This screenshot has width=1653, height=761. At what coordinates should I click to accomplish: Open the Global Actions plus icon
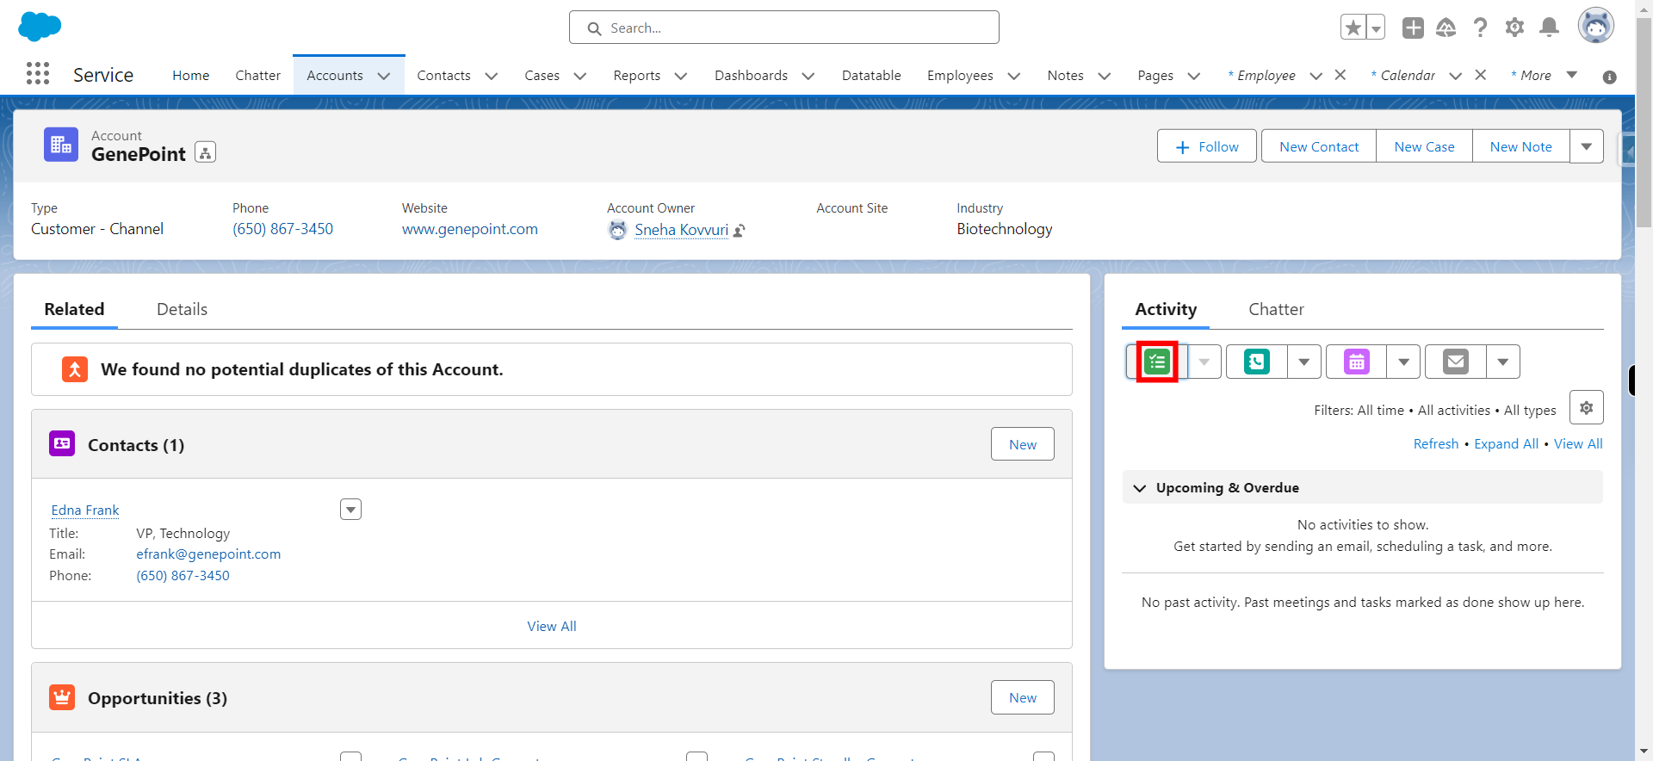pyautogui.click(x=1413, y=28)
